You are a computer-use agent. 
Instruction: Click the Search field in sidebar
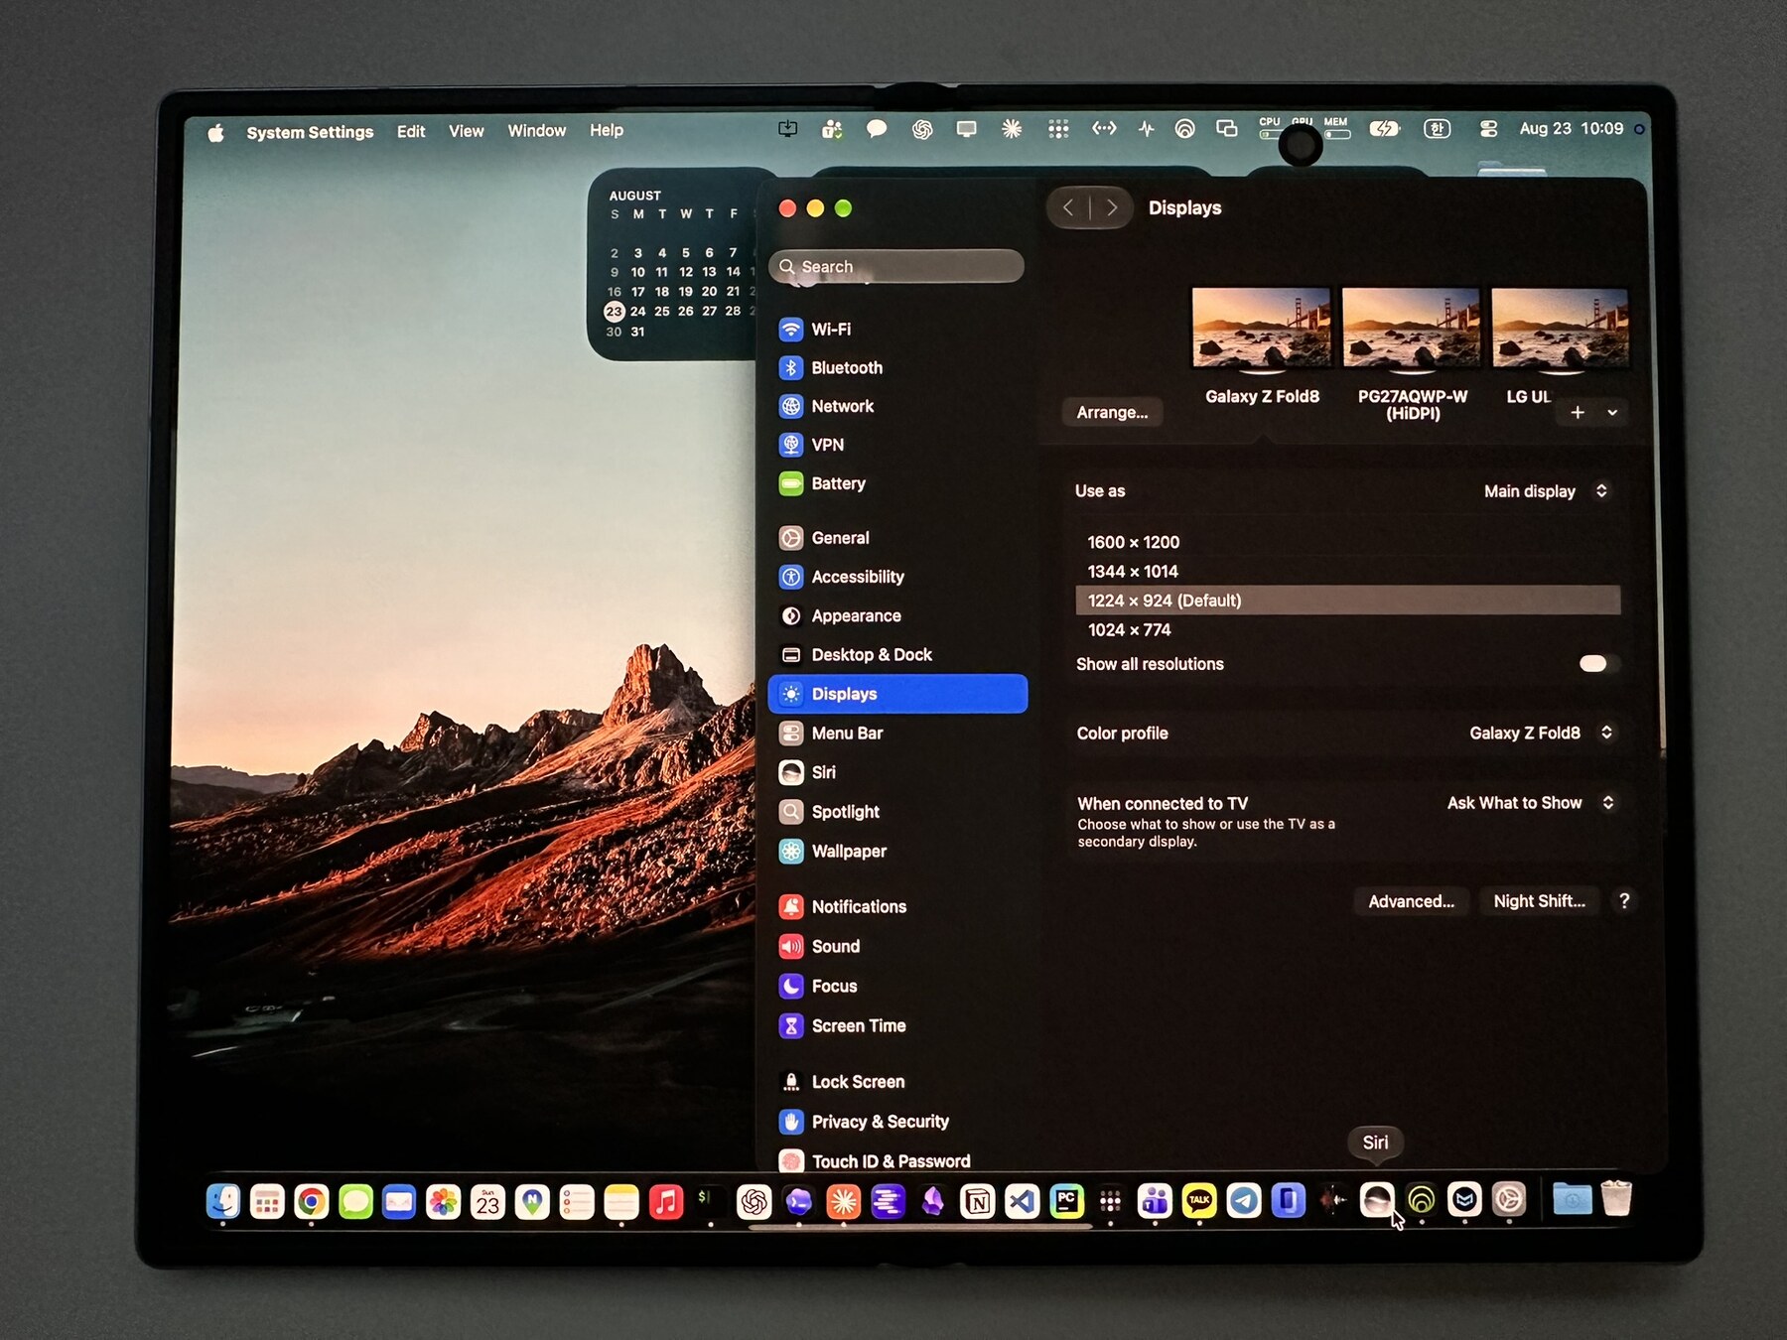coord(896,267)
